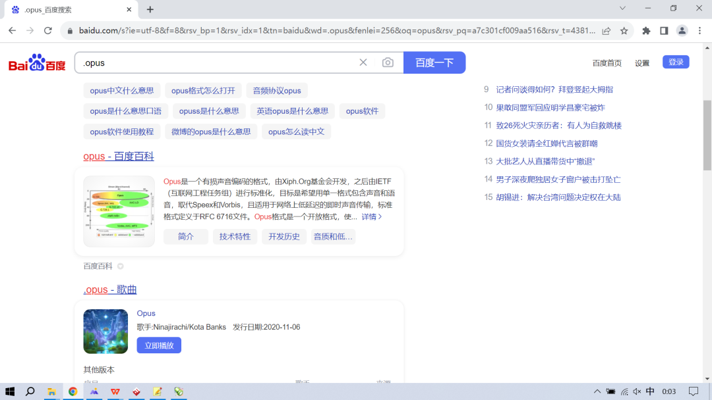
Task: Open the 简介 section tab
Action: pos(186,236)
